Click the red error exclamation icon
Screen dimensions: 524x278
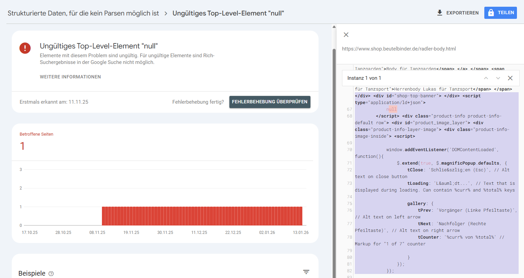(25, 48)
